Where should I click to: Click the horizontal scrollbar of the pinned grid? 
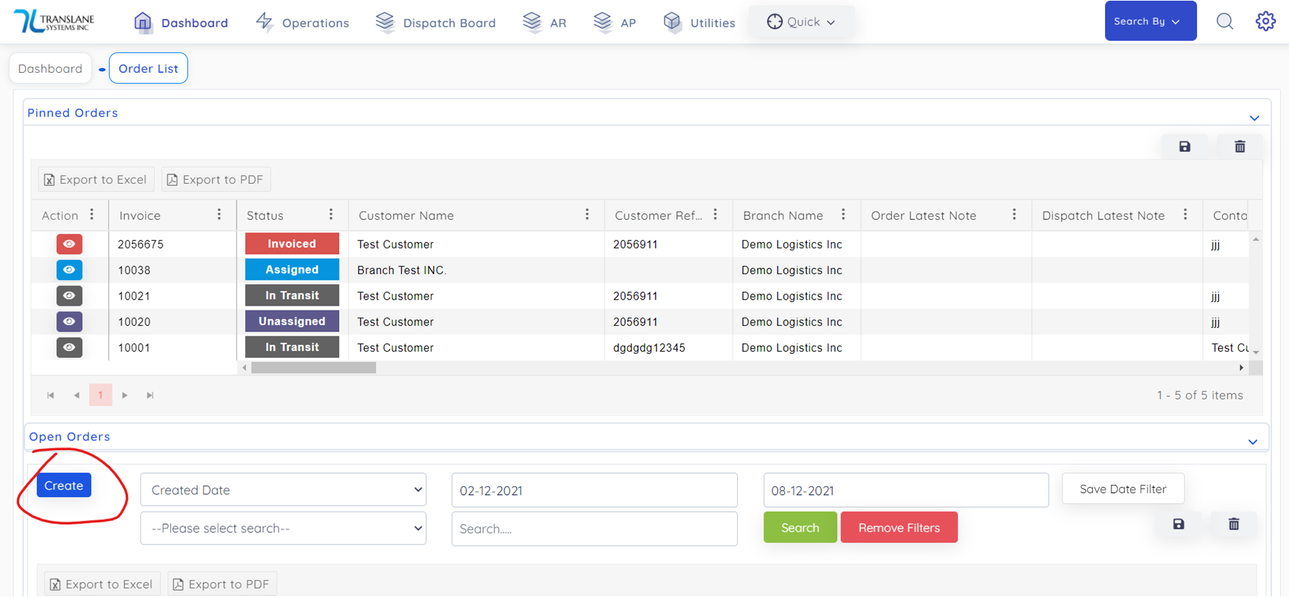313,368
